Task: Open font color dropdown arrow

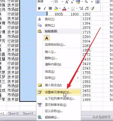Action: [x=68, y=9]
